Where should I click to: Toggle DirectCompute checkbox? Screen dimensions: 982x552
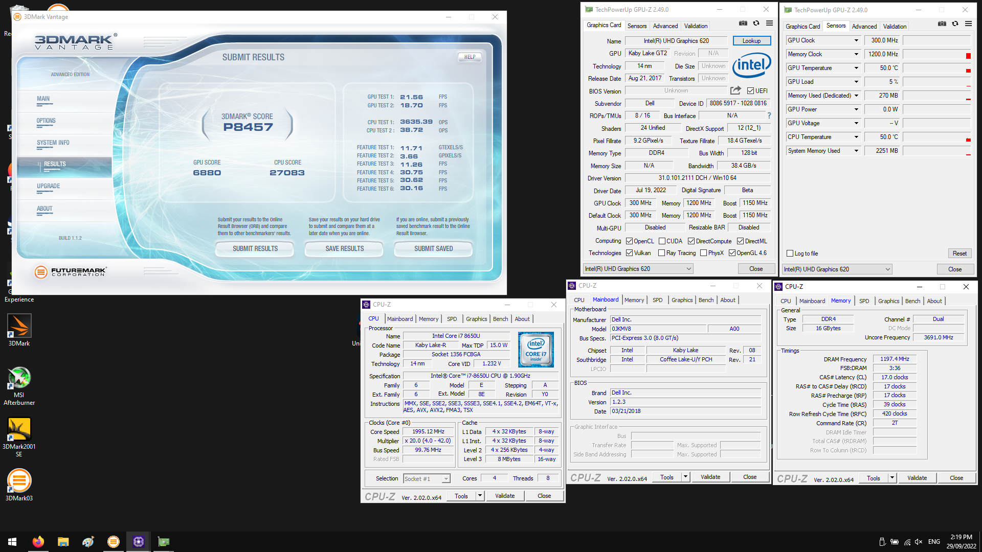pyautogui.click(x=691, y=241)
